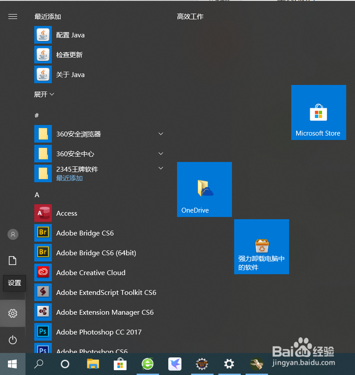Launch 检查更新 Java shortcut
Viewport: 355px width, 375px height.
coord(70,55)
